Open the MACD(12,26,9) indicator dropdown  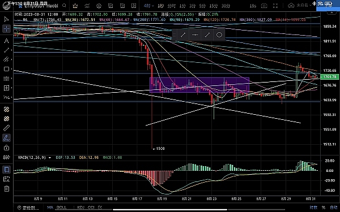50,158
